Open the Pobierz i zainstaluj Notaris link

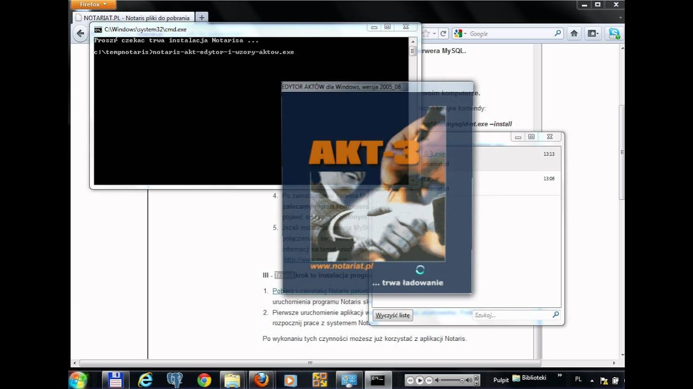(321, 291)
